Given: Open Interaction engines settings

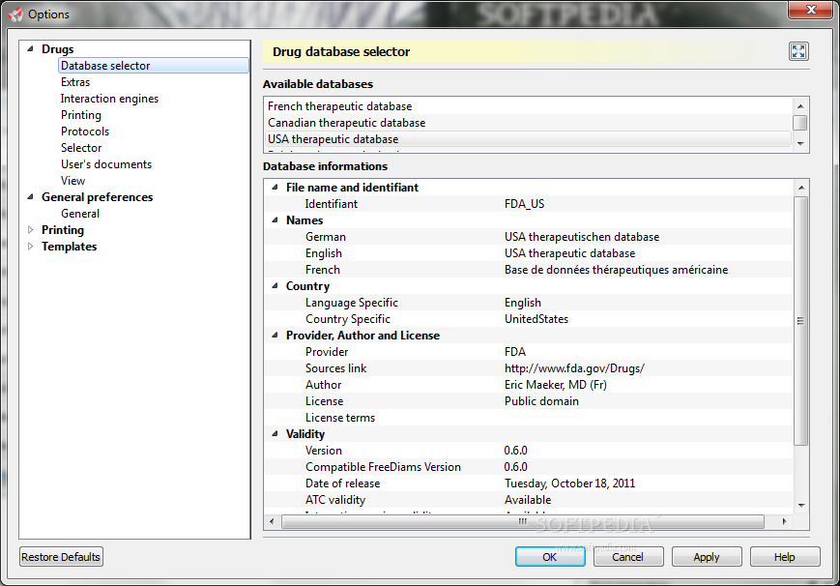Looking at the screenshot, I should point(109,99).
